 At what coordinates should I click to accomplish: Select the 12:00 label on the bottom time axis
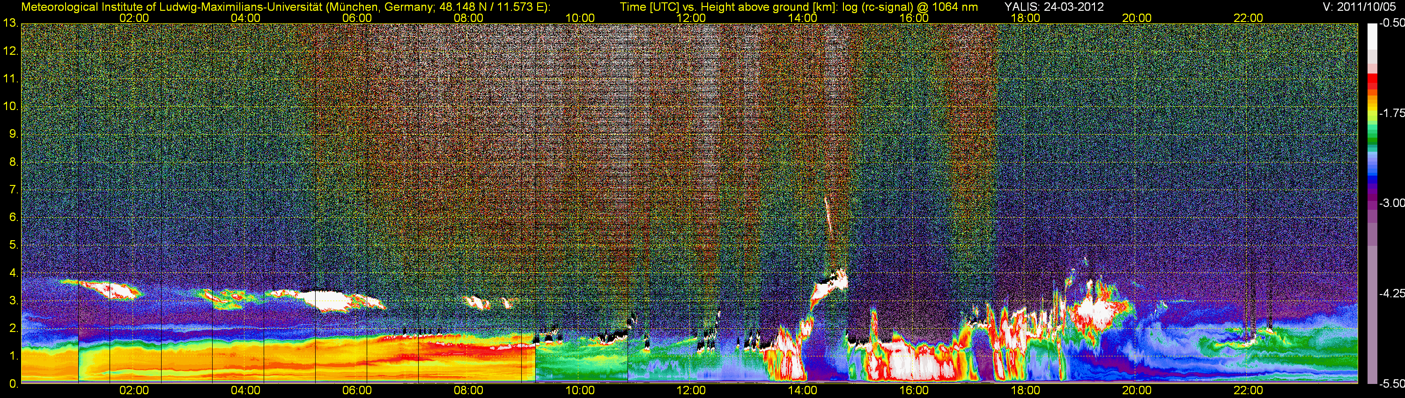691,391
